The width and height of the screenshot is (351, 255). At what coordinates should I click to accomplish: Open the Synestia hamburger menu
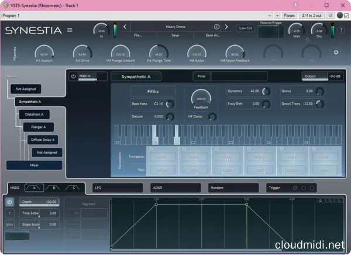pos(70,30)
